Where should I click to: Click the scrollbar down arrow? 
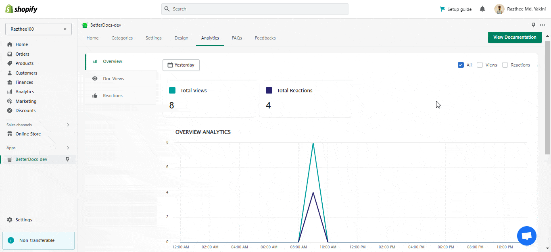(x=547, y=248)
